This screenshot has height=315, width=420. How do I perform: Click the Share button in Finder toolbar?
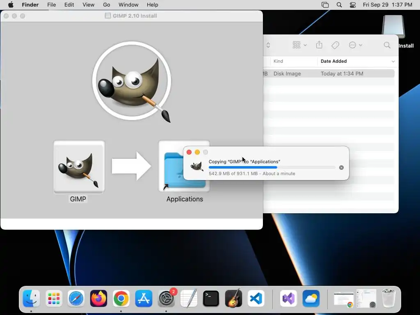pyautogui.click(x=319, y=45)
